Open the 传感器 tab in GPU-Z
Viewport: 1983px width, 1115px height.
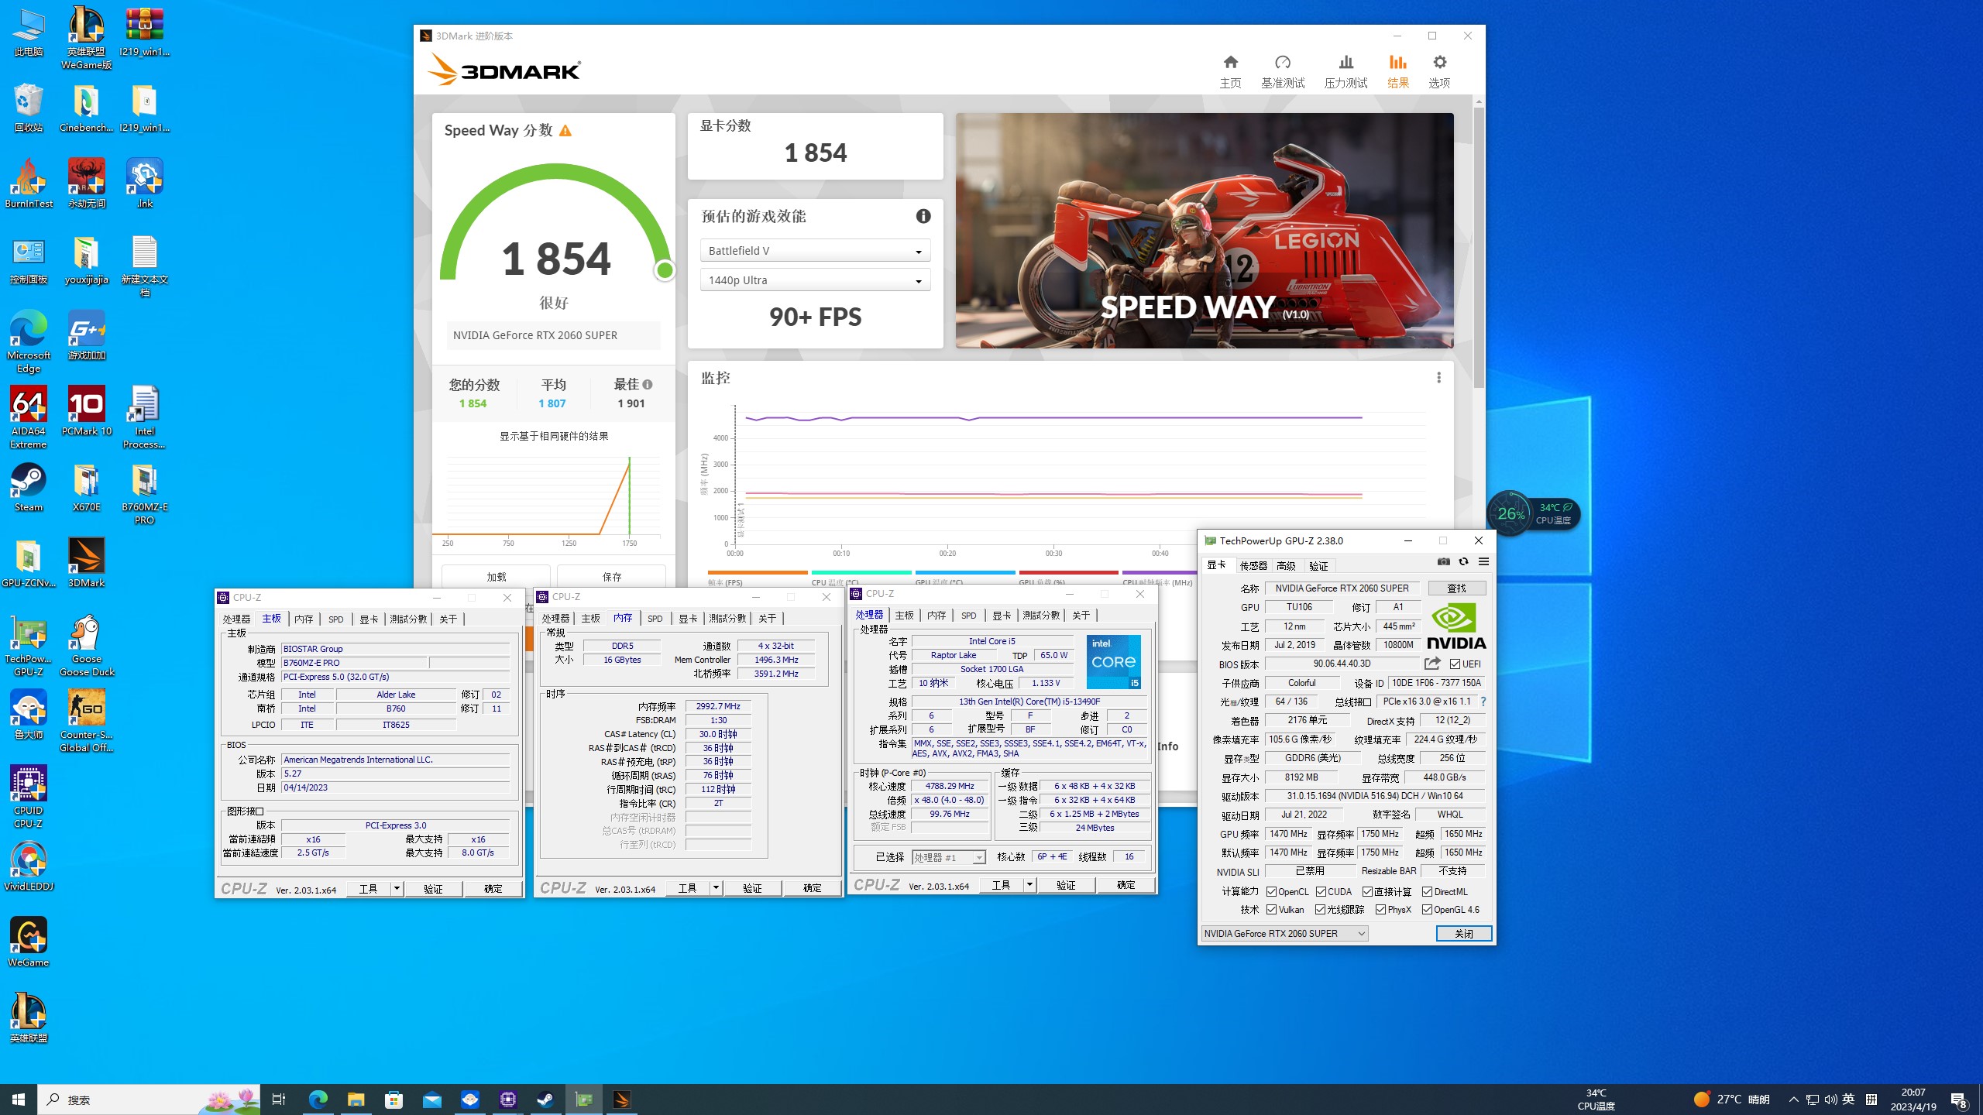click(1253, 566)
